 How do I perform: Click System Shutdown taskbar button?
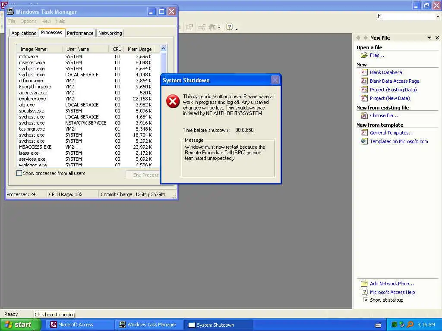tap(218, 325)
